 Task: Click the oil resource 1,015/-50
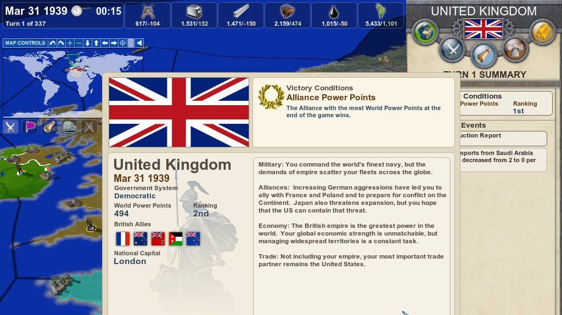tap(334, 15)
